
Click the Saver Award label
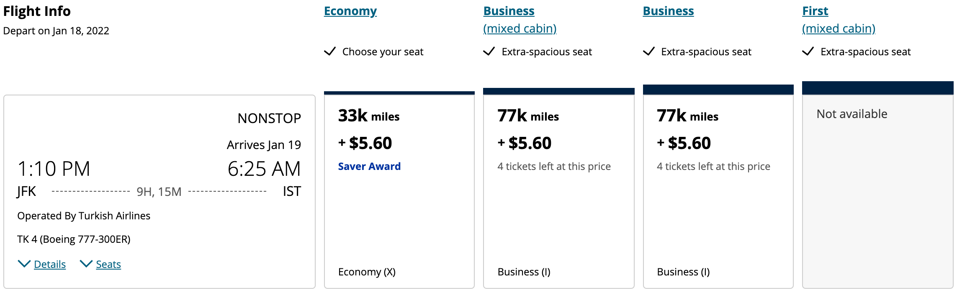point(369,167)
